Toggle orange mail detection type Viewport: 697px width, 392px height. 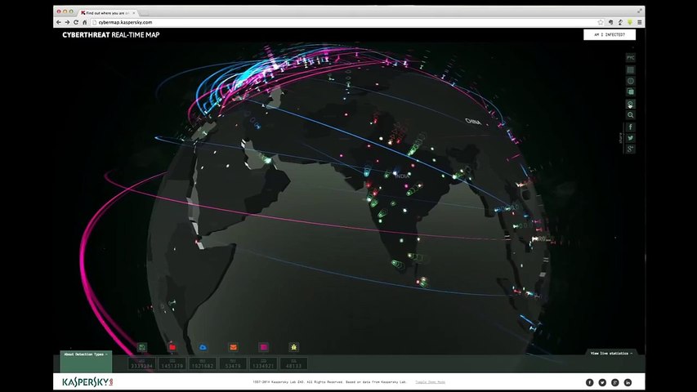click(x=234, y=347)
